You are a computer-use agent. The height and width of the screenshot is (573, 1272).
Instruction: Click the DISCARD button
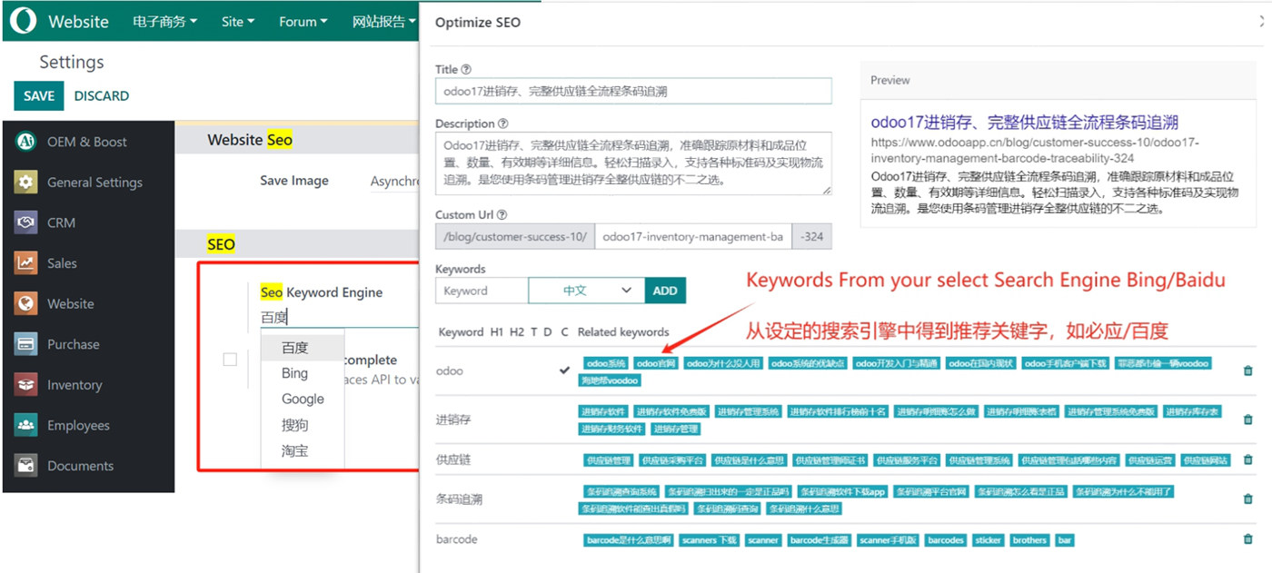[x=102, y=95]
